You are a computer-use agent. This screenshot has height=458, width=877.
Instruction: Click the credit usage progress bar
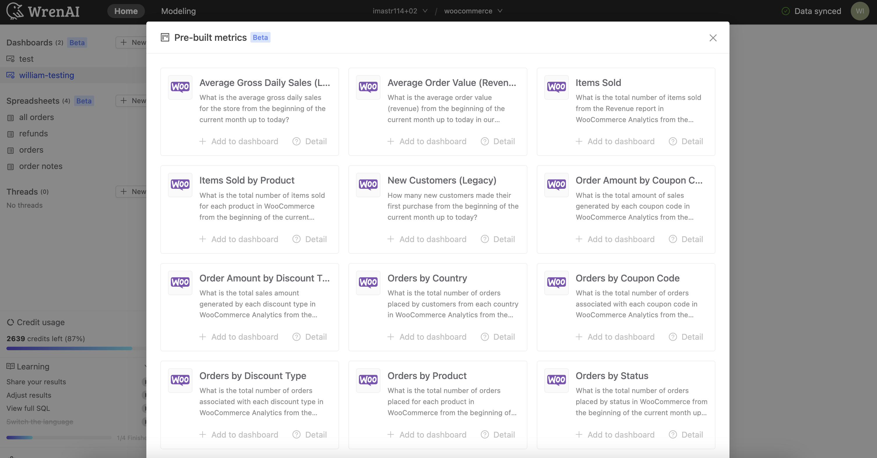pyautogui.click(x=76, y=348)
